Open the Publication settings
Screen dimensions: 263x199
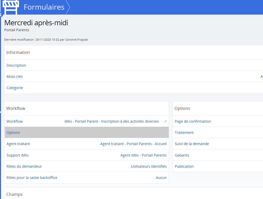(184, 166)
